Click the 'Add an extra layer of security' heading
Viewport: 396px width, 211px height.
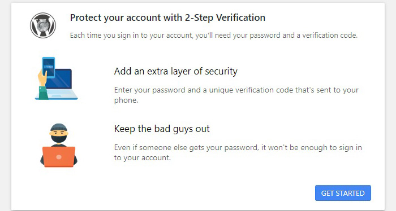tap(175, 71)
